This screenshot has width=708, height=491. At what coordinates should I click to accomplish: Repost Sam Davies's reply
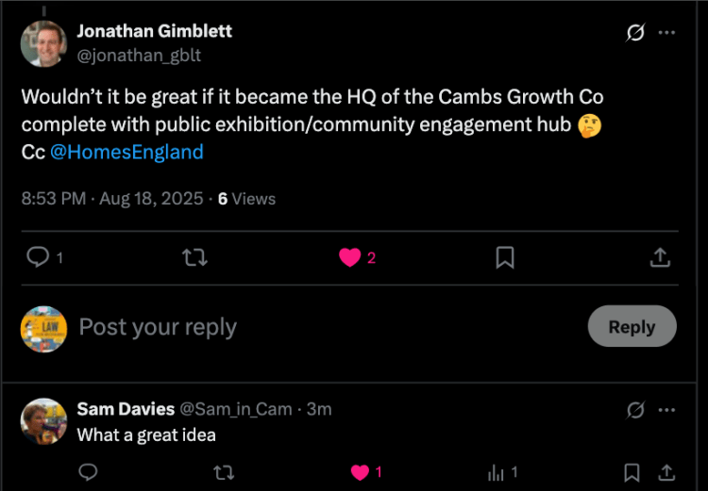tap(224, 472)
